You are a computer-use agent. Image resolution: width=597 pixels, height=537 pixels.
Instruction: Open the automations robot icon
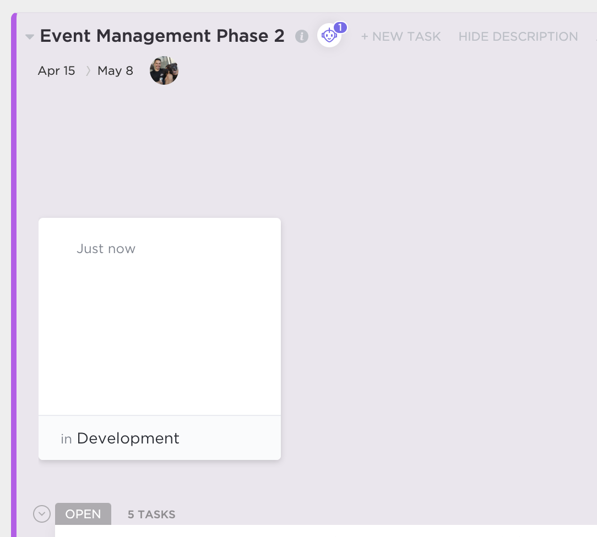coord(329,36)
